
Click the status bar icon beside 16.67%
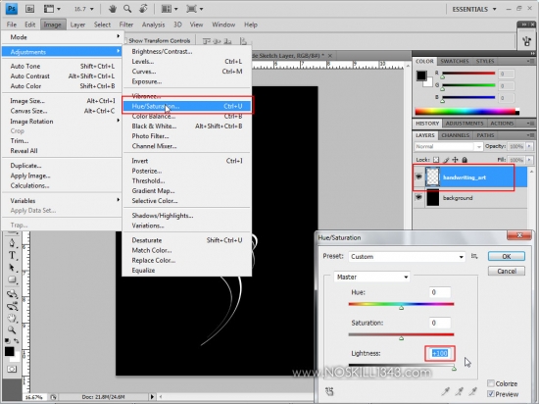point(53,397)
